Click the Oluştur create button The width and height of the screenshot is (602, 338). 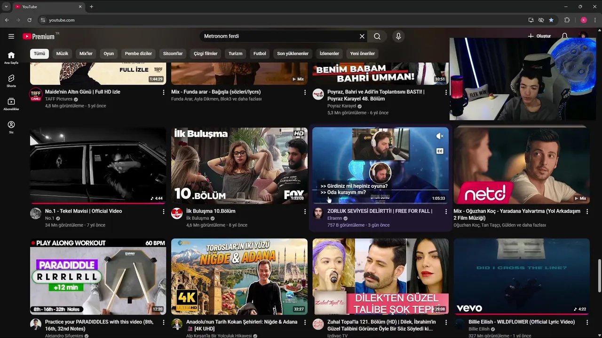coord(539,36)
